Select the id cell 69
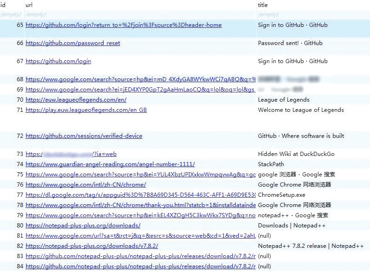 coord(20,90)
